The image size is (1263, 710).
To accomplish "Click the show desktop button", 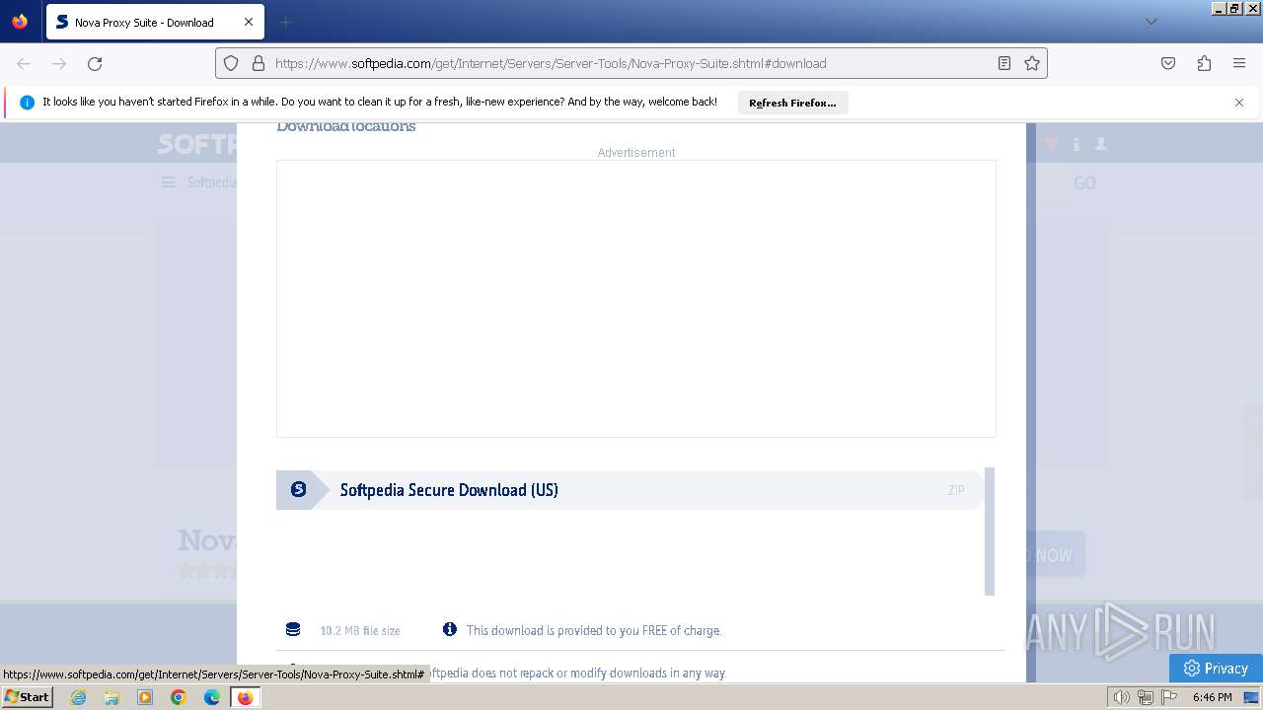I will (1251, 697).
